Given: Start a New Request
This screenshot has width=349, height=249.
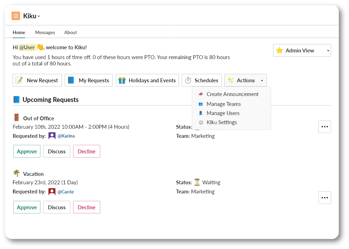Looking at the screenshot, I should click(x=37, y=80).
